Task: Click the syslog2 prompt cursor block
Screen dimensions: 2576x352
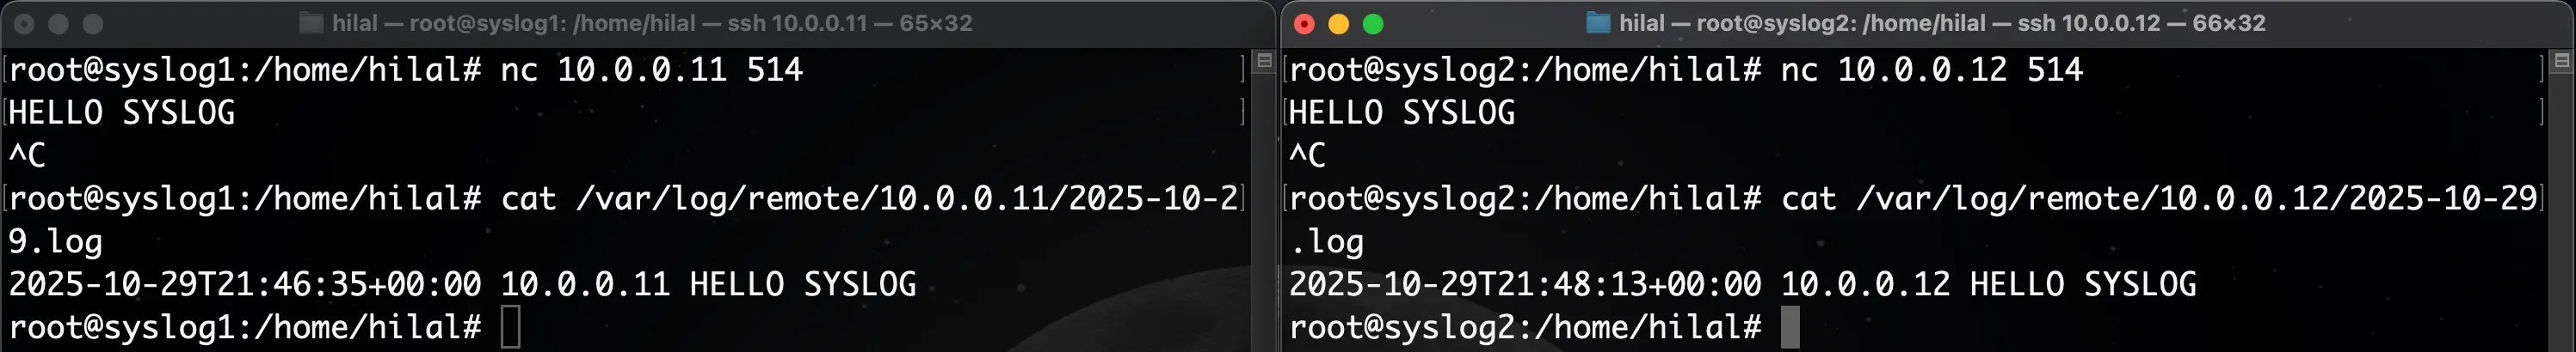Action: [1790, 327]
